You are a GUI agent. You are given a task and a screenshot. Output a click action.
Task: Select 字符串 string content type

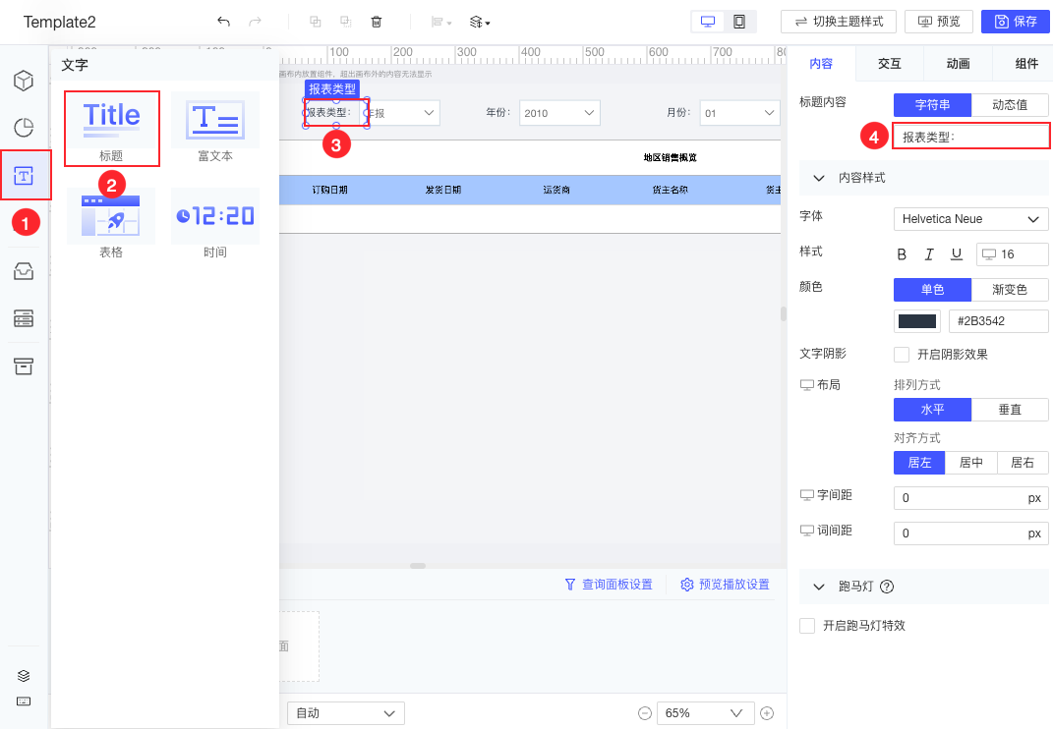click(932, 105)
